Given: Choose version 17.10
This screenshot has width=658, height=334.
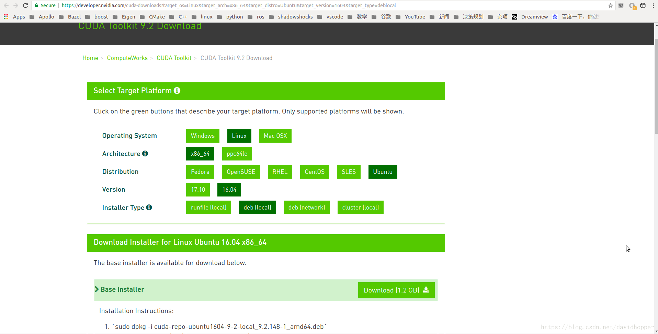Looking at the screenshot, I should click(x=198, y=190).
